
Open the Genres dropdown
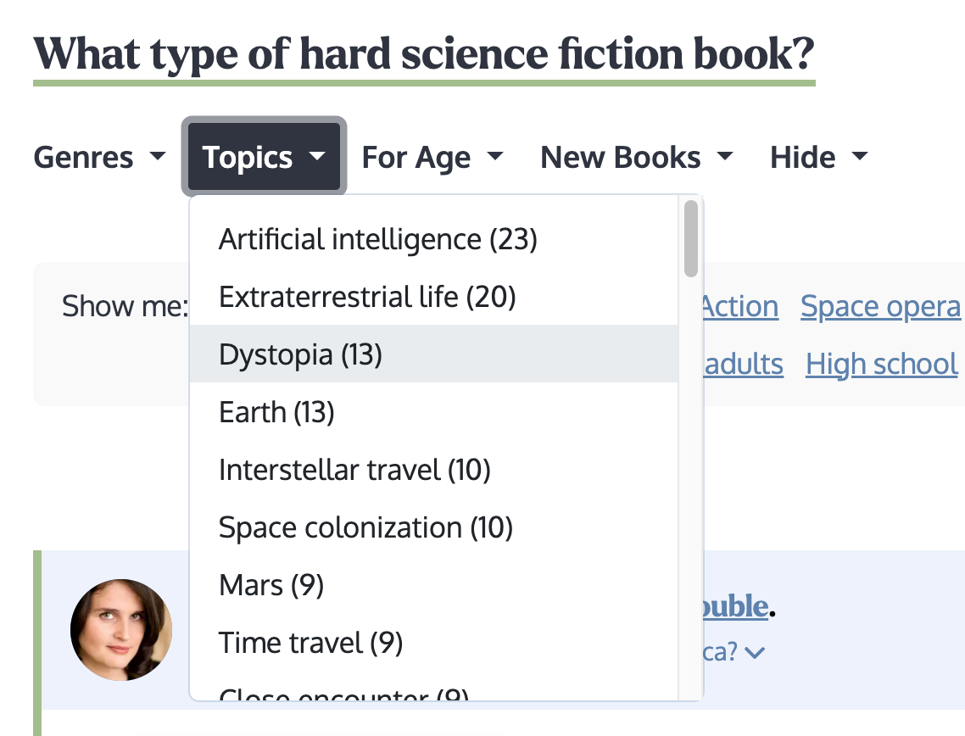point(100,158)
